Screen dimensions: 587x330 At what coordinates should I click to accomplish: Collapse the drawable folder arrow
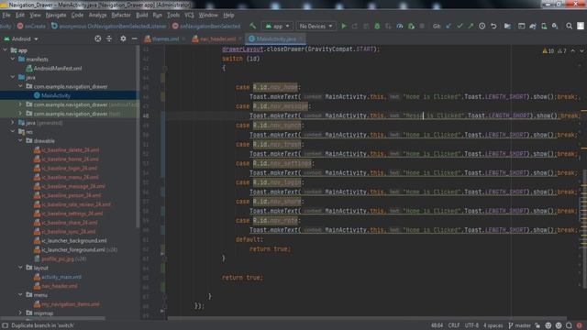(20, 140)
